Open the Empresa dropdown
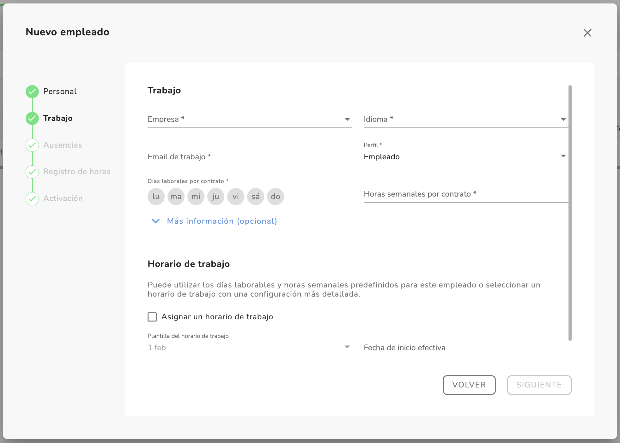 point(250,119)
